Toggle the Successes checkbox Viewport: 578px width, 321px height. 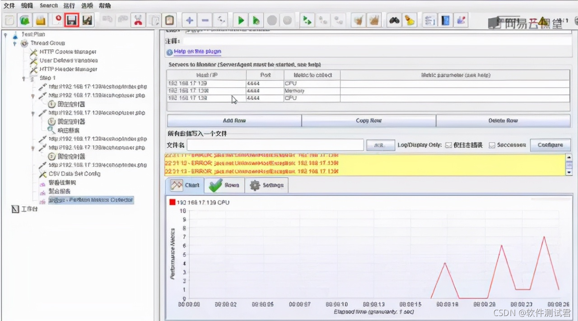click(x=492, y=145)
